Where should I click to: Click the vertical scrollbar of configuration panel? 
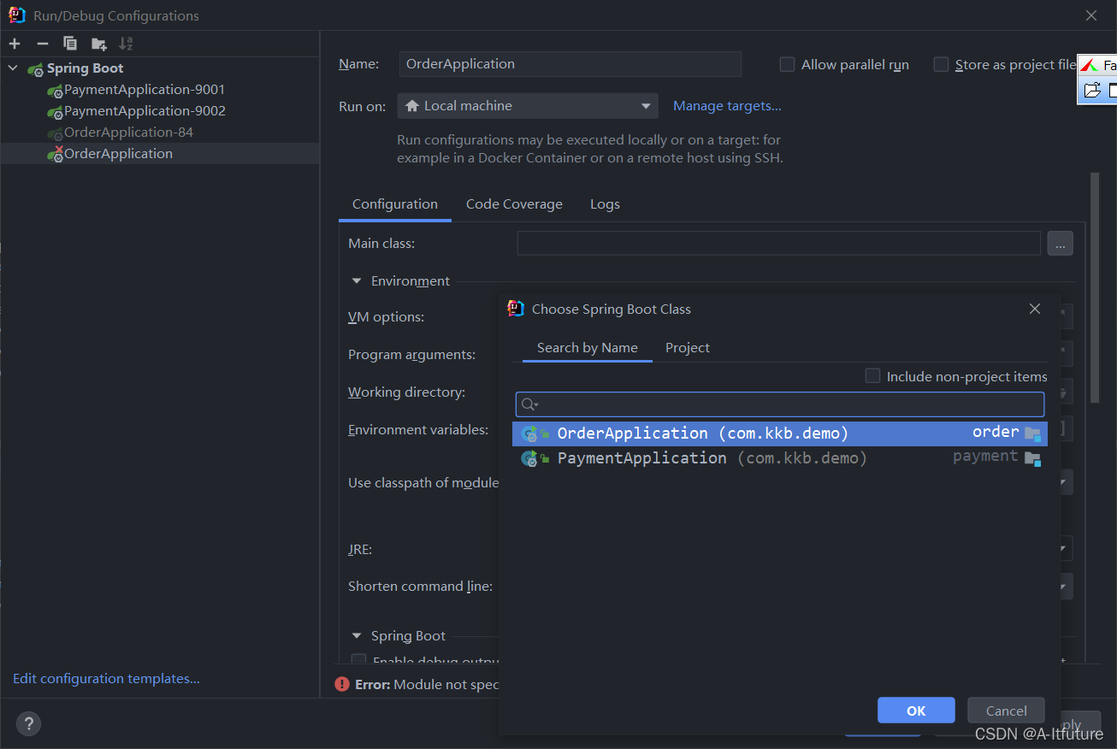click(1094, 287)
